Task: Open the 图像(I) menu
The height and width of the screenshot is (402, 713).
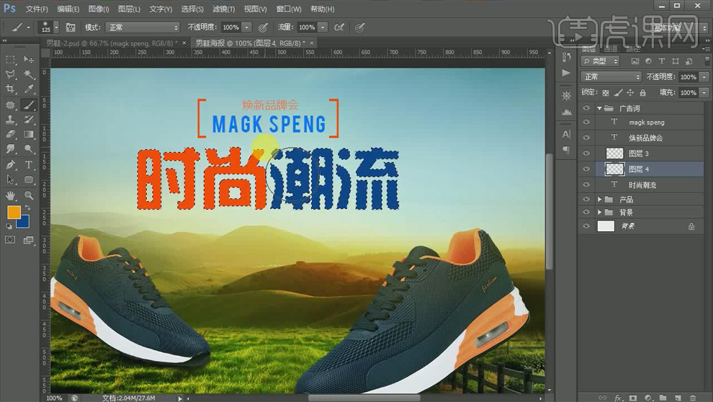Action: pos(99,9)
